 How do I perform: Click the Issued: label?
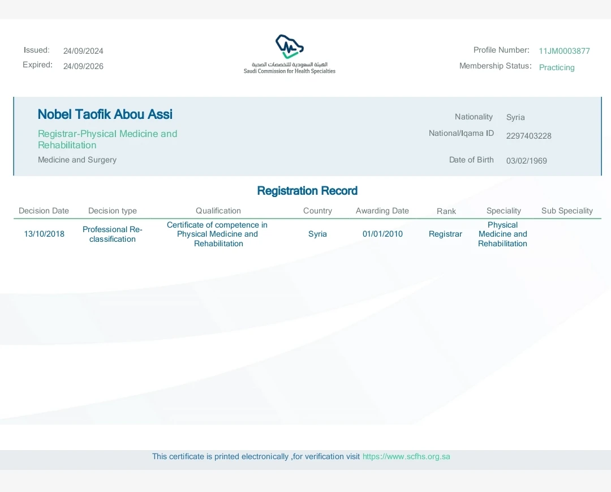(37, 50)
